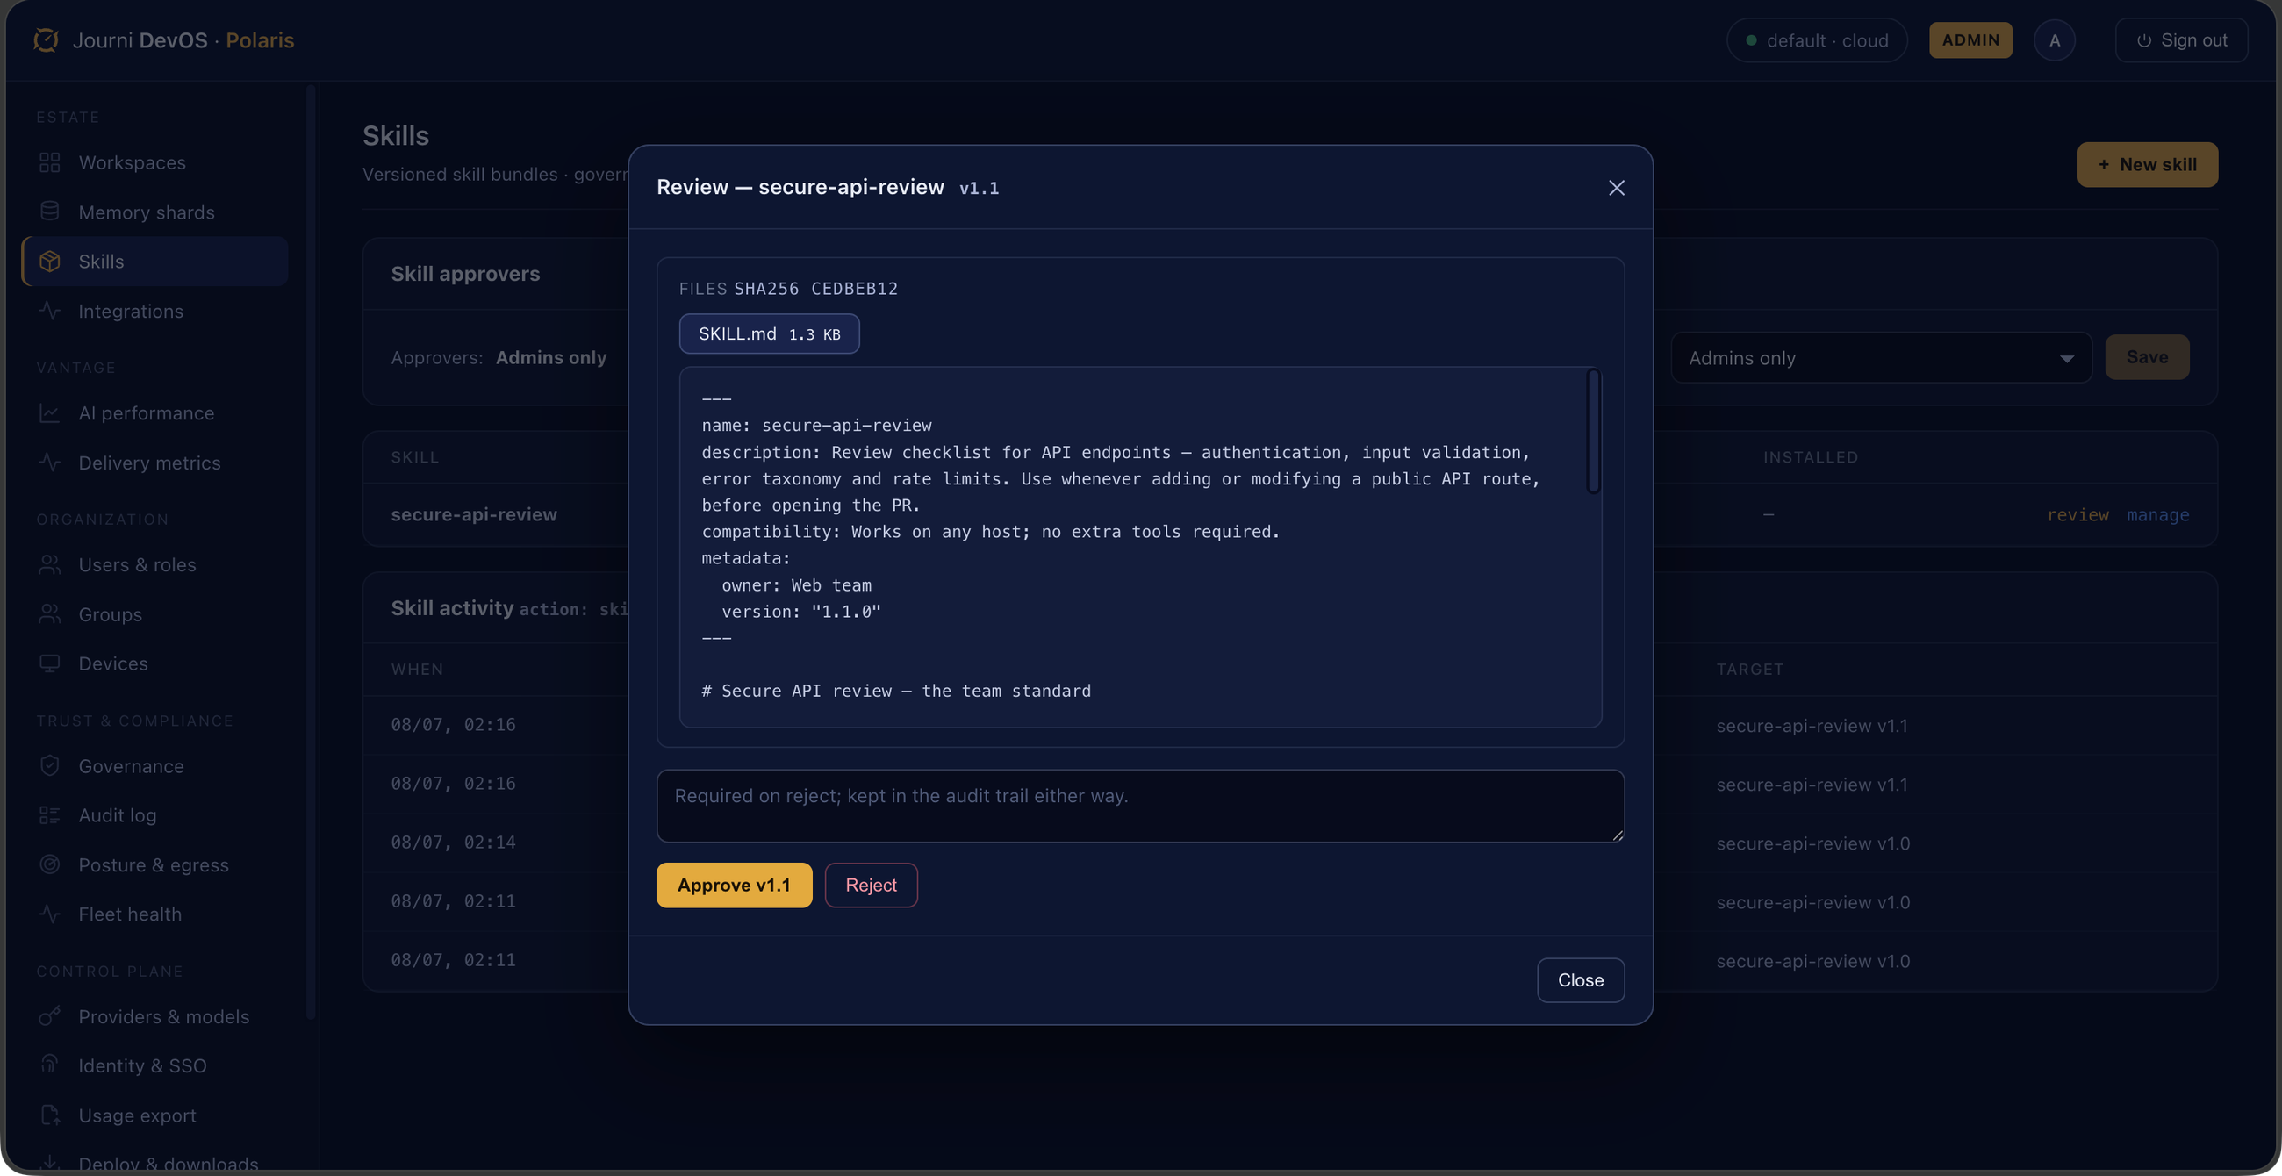The width and height of the screenshot is (2282, 1176).
Task: Click the Devices monitor icon
Action: [x=50, y=663]
